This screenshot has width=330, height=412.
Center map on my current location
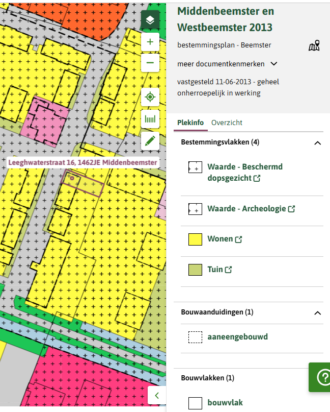150,97
